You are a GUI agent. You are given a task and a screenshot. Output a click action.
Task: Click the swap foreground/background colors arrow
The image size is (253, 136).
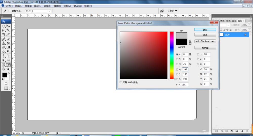pos(8,73)
